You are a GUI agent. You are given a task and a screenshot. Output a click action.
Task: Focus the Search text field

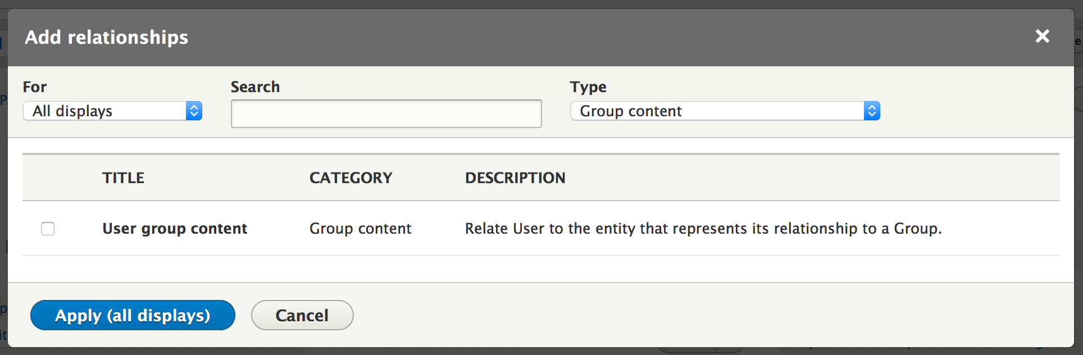coord(386,114)
